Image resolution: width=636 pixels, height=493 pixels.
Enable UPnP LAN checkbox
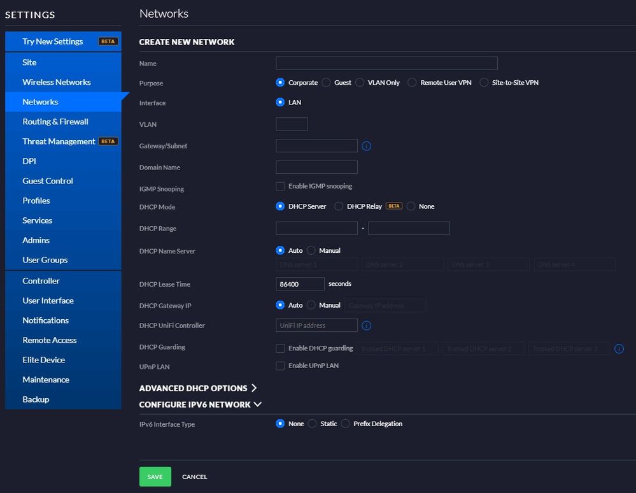point(280,366)
